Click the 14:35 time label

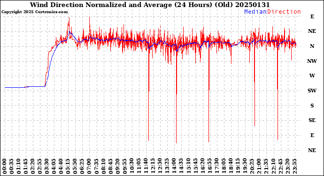click(181, 167)
